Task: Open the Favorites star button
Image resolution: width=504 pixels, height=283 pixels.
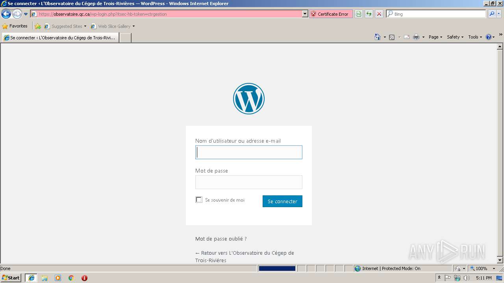Action: [x=15, y=26]
